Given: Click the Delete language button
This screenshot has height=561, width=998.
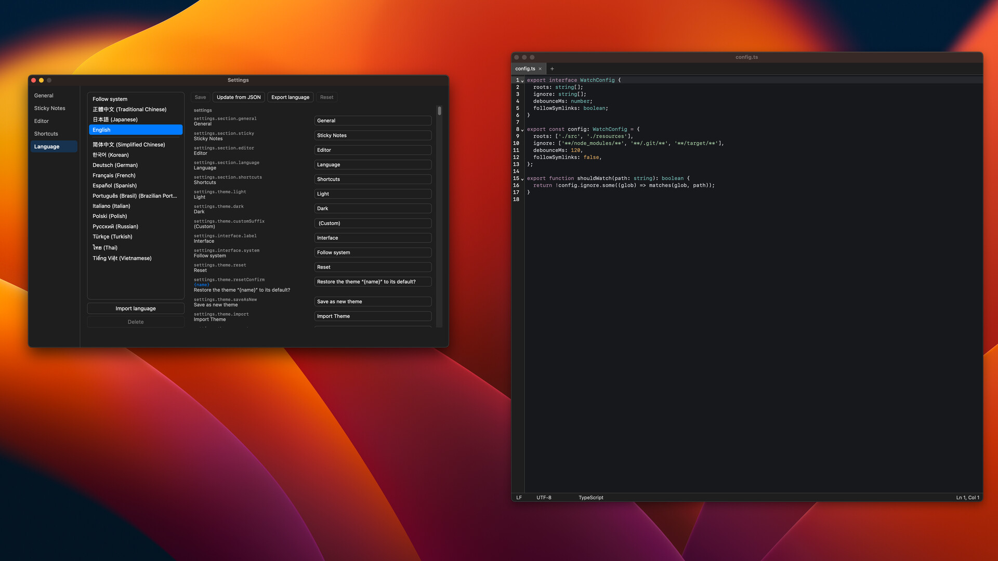Looking at the screenshot, I should (136, 322).
